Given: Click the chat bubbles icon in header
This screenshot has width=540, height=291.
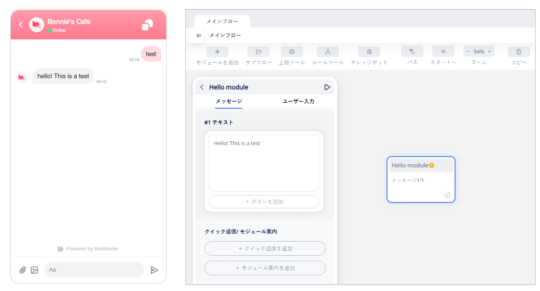Looking at the screenshot, I should coord(148,25).
